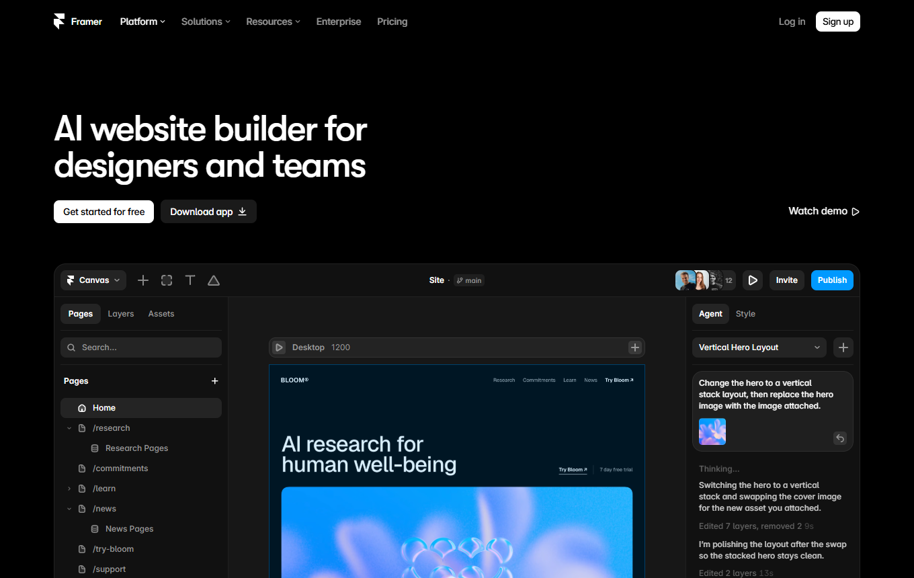Select the Text tool icon
Screen dimensions: 914x578
coord(190,280)
